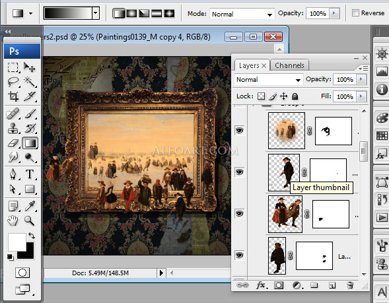Screen dimensions: 389x303
Task: Select the Crop tool
Action: tap(13, 96)
